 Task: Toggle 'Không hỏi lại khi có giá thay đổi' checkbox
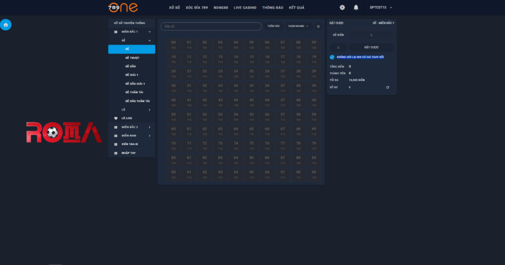click(x=332, y=57)
